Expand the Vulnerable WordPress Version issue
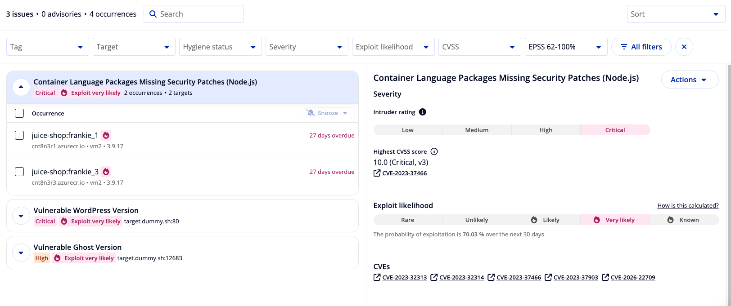The width and height of the screenshot is (731, 306). coord(21,216)
